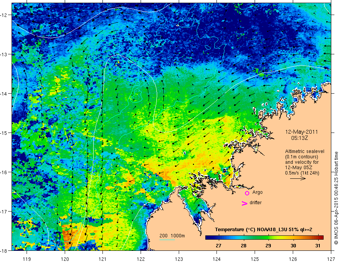Click the magenta drifter arrowhead legend symbol
The width and height of the screenshot is (339, 262).
[x=244, y=203]
